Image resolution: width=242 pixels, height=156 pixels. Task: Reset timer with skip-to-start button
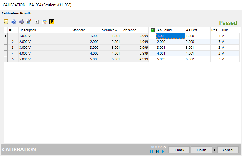pyautogui.click(x=157, y=151)
